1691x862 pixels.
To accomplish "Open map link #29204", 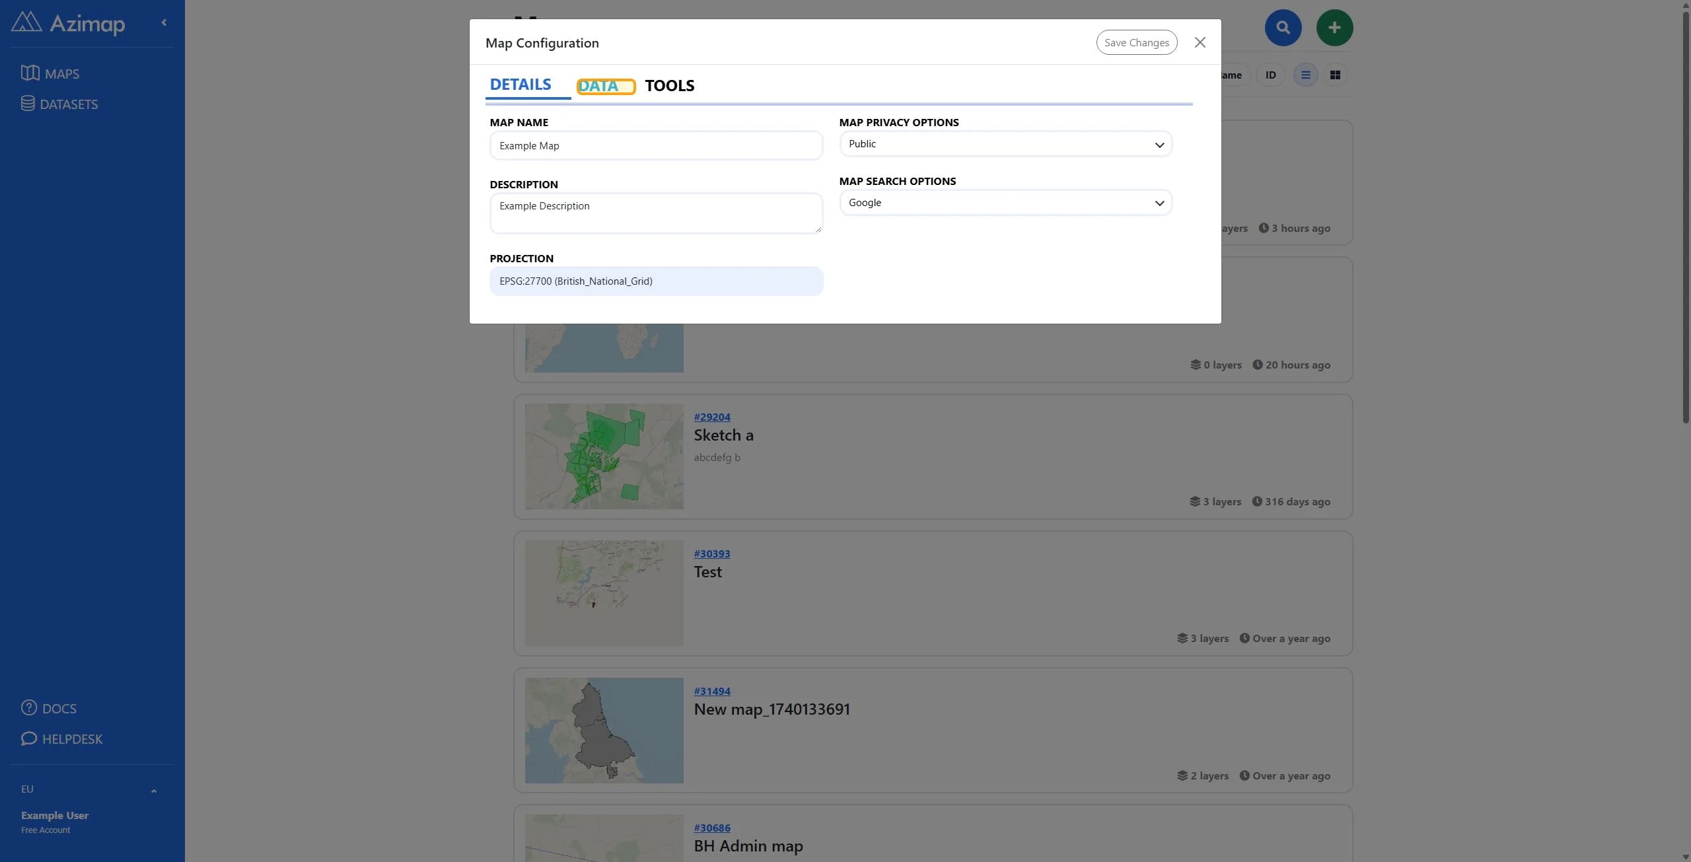I will pos(712,417).
